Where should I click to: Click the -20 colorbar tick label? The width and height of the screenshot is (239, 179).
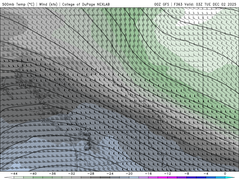[129, 174]
